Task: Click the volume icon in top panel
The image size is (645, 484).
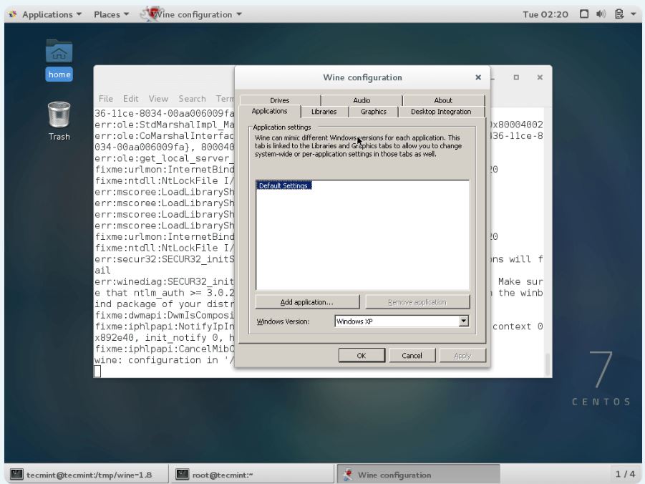Action: [x=601, y=14]
